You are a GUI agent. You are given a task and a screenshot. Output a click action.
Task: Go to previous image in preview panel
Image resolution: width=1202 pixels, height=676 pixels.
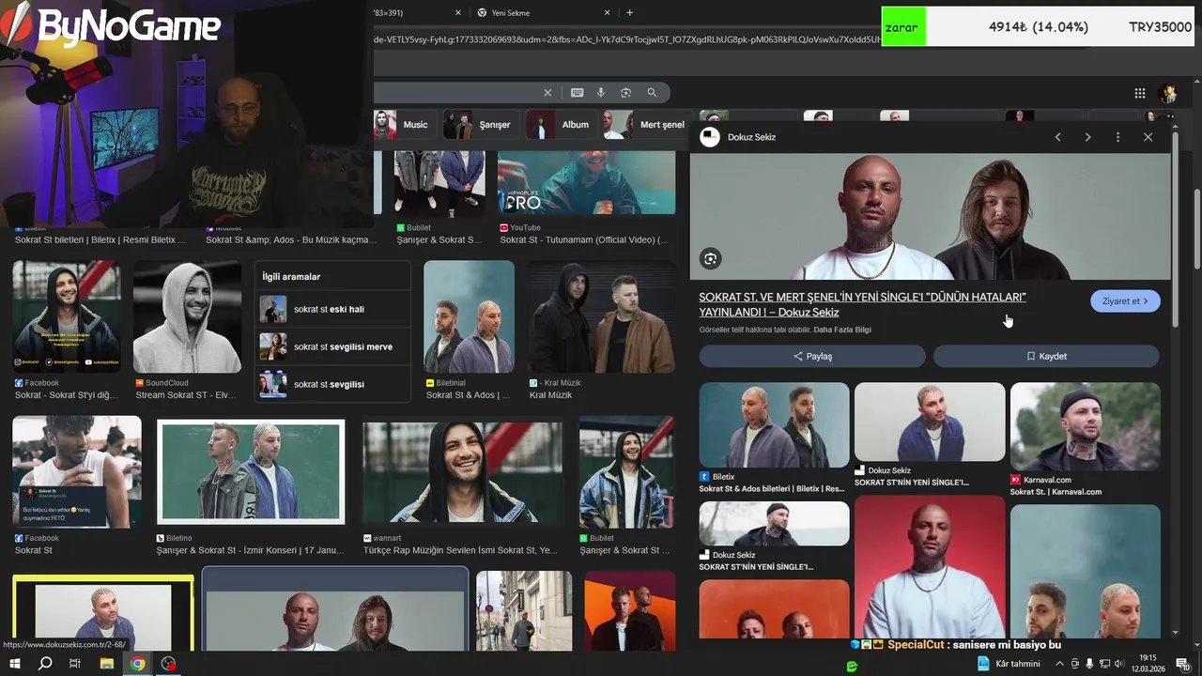coord(1057,137)
